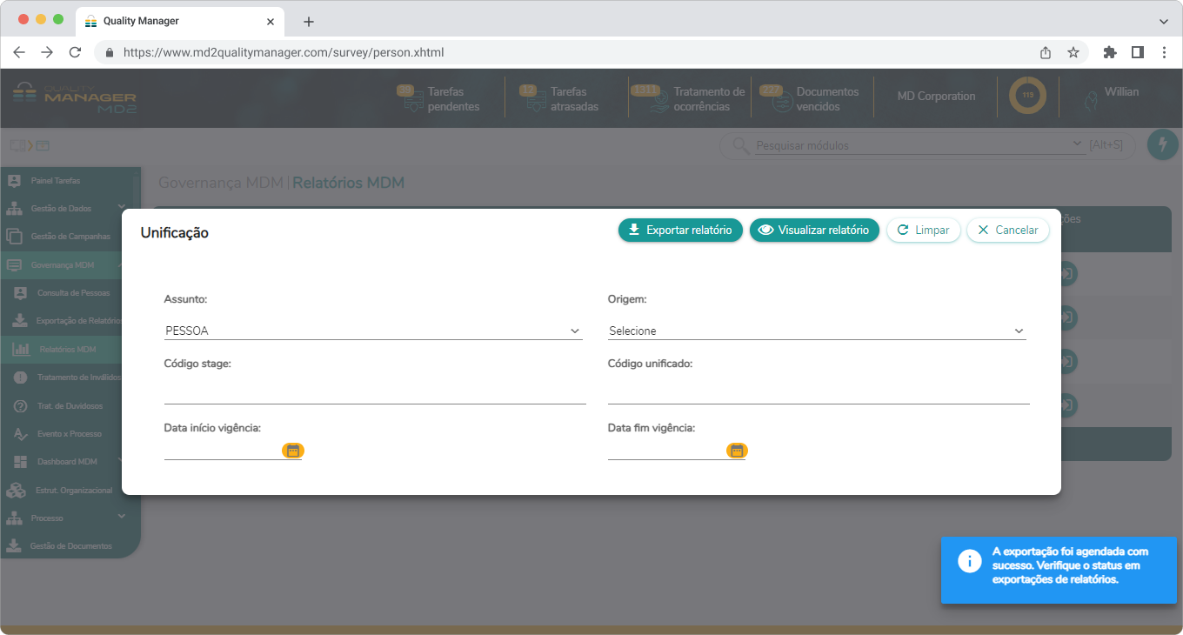
Task: Cancel the Unificação dialog
Action: (x=1007, y=231)
